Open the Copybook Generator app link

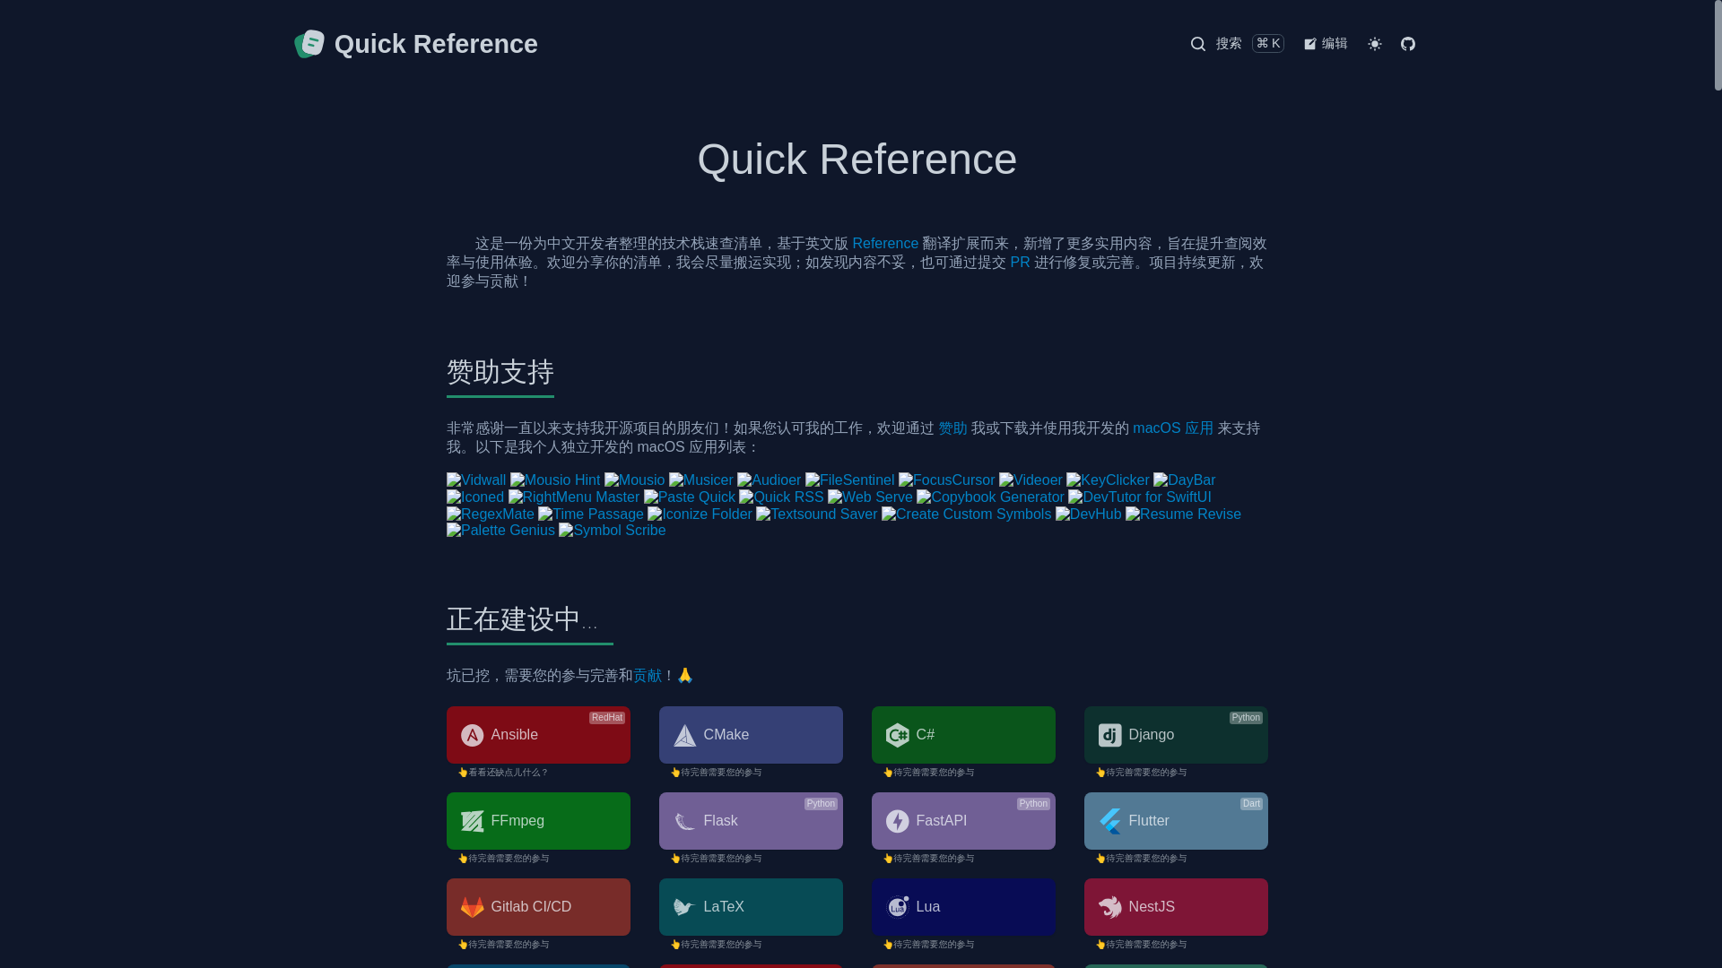(990, 497)
